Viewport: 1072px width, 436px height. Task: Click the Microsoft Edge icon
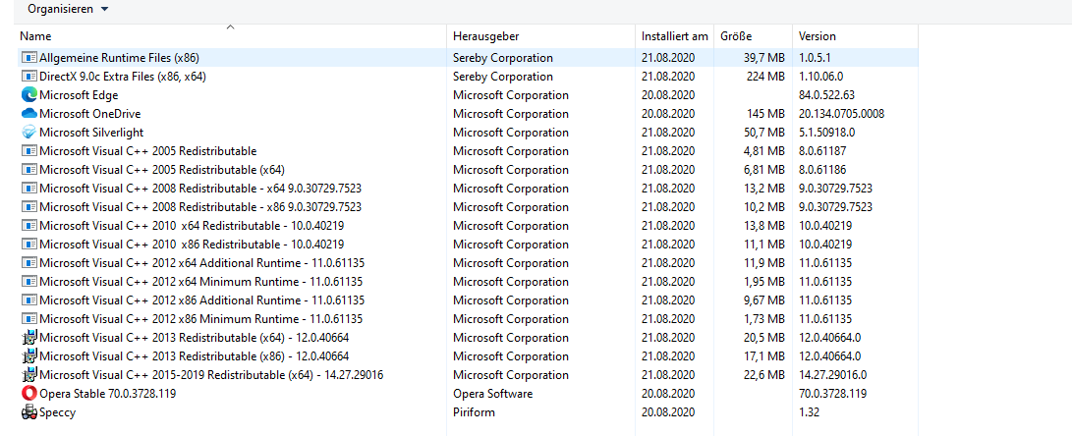(x=28, y=95)
